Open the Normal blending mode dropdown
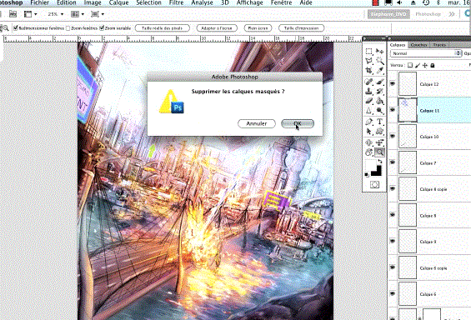Screen dimensions: 471x320 426,53
